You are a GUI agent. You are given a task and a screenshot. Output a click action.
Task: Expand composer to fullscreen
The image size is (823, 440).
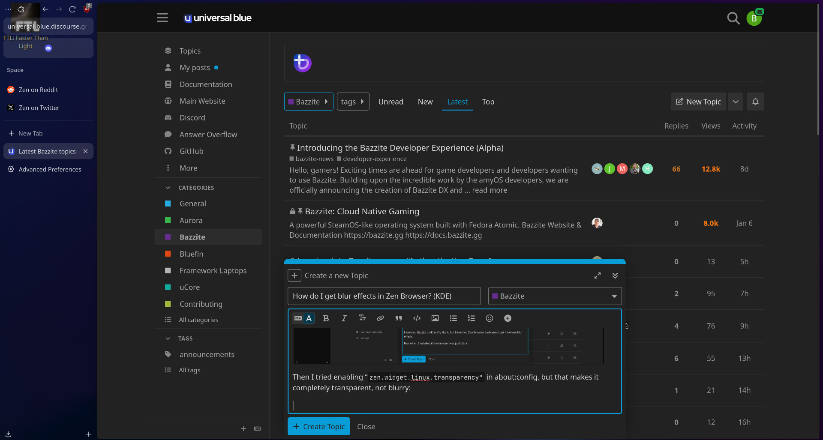598,275
